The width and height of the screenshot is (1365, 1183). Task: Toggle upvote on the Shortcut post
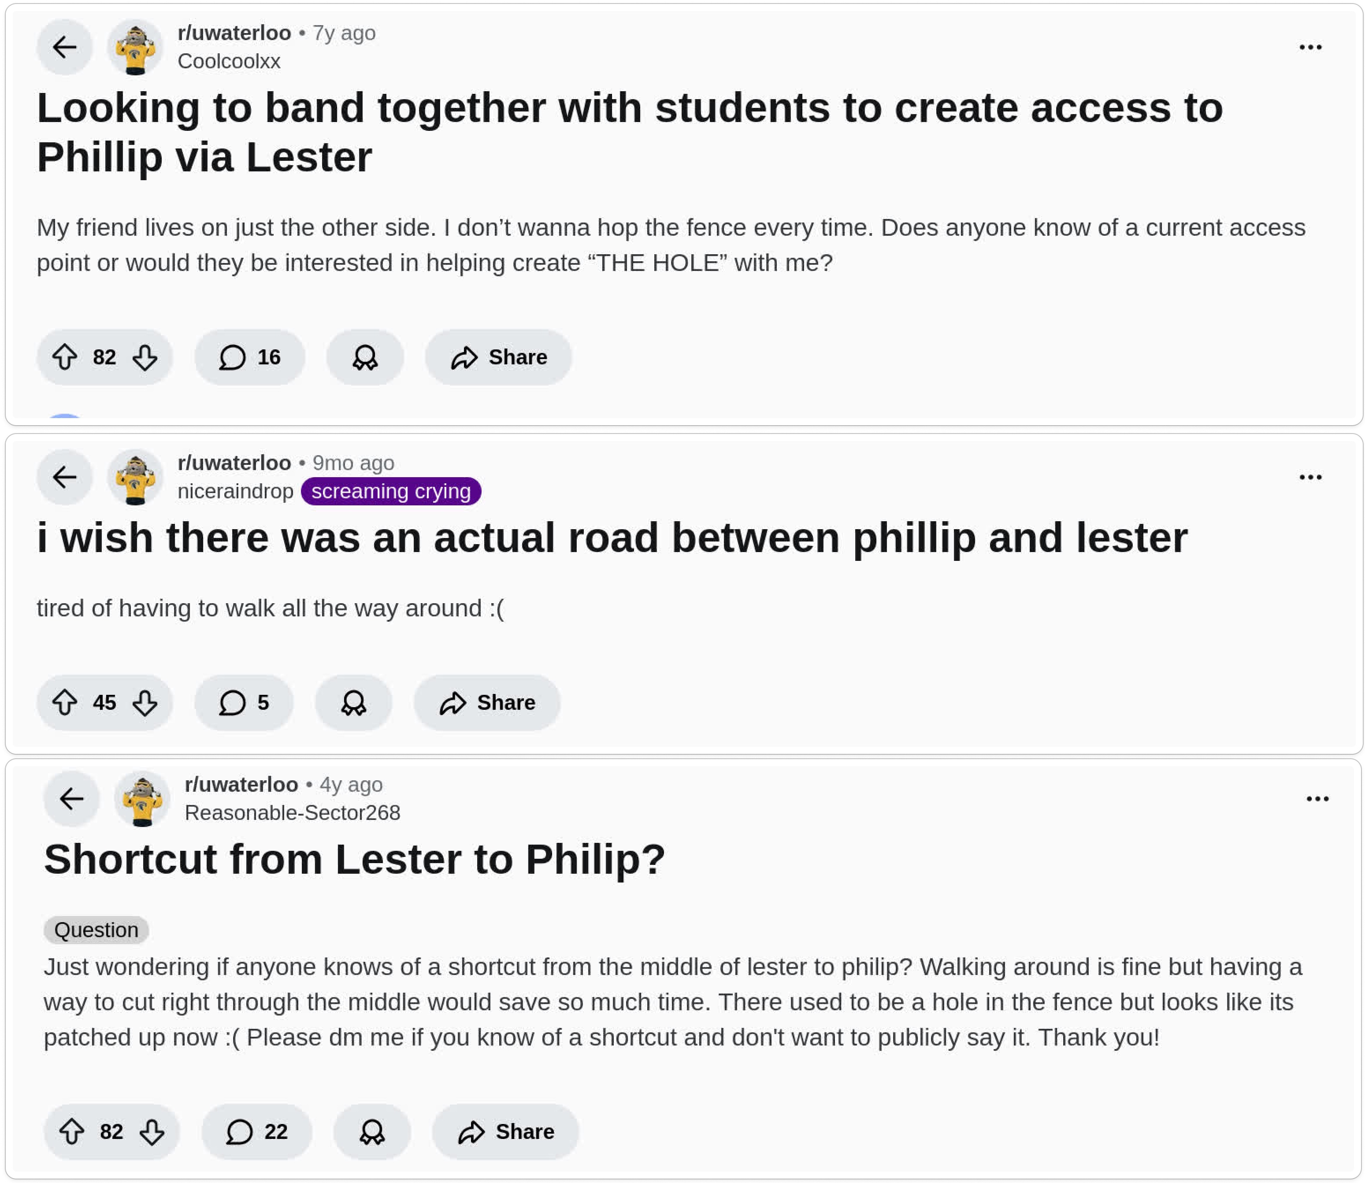point(72,1131)
